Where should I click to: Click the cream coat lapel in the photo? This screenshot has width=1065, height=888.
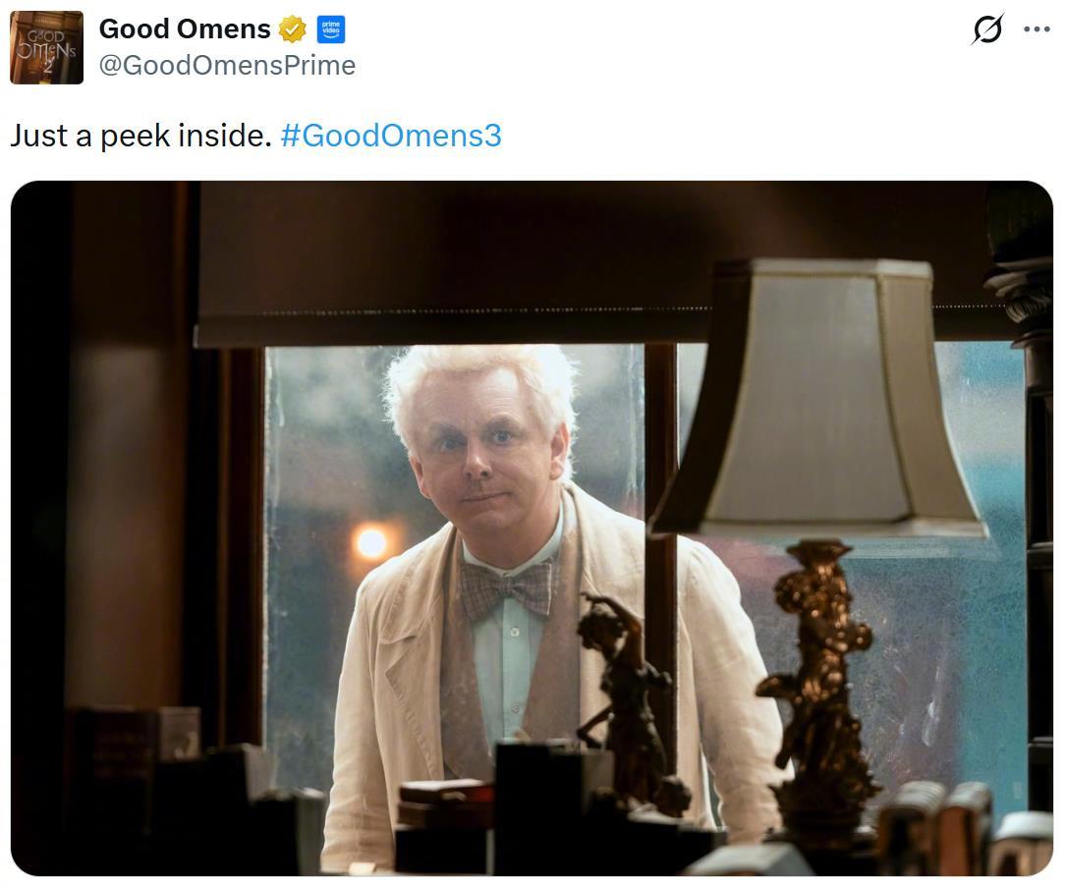point(408,651)
